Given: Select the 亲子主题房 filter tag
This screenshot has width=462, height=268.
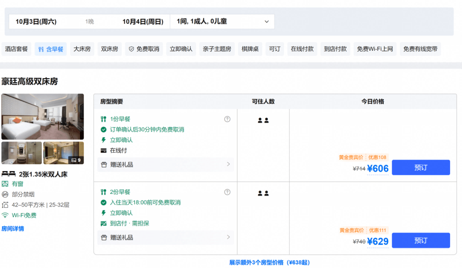Looking at the screenshot, I should pyautogui.click(x=217, y=49).
